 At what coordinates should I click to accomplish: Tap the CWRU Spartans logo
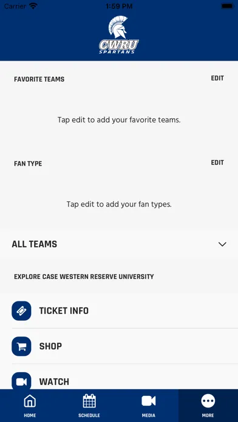[119, 35]
